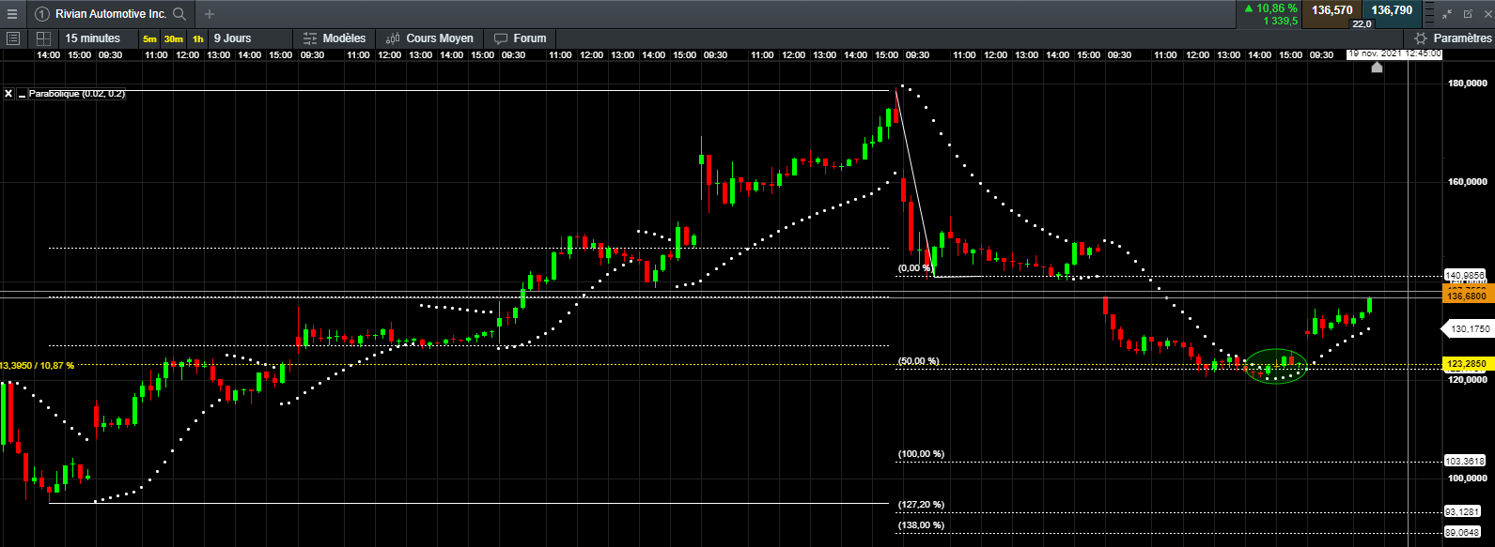Select the (0,00 %) Fibonacci label
The height and width of the screenshot is (547, 1495).
pyautogui.click(x=914, y=268)
